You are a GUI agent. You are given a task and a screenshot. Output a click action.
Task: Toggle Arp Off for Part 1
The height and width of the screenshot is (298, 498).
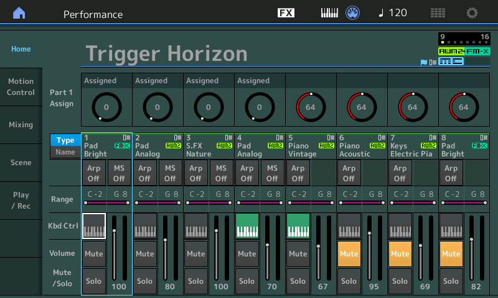click(94, 173)
